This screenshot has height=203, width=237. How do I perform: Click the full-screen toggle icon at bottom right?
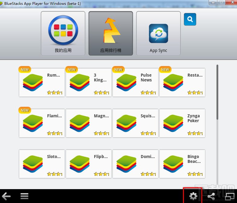point(229,196)
